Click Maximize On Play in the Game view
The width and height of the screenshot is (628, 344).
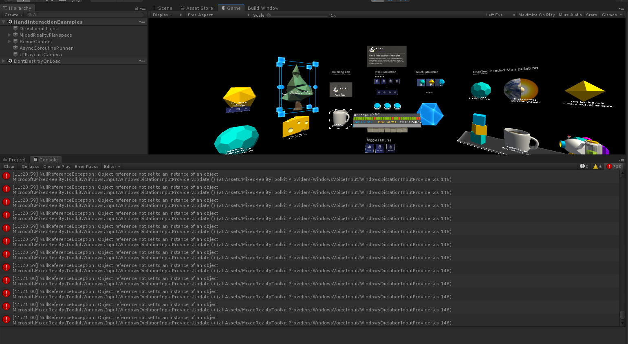click(x=536, y=15)
